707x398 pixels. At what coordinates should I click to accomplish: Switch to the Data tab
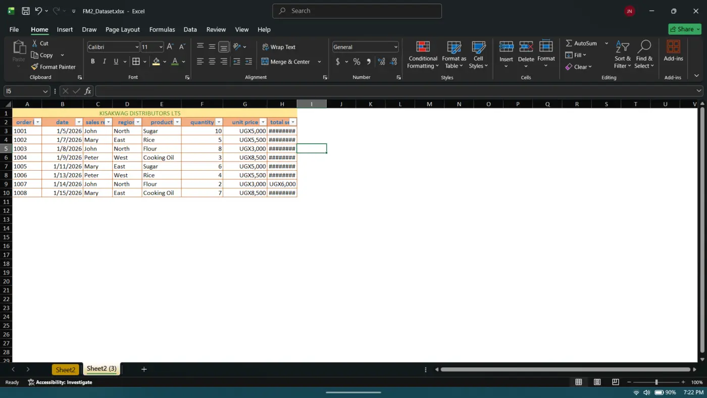coord(190,29)
